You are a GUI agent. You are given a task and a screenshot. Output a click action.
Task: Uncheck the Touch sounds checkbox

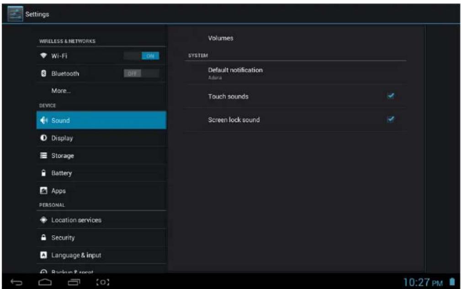391,96
